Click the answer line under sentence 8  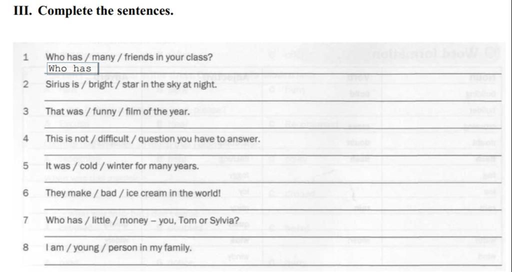coord(272,260)
